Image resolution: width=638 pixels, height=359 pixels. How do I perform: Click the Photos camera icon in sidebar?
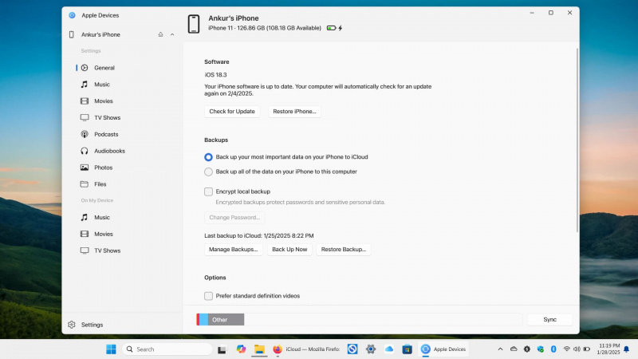pos(85,168)
